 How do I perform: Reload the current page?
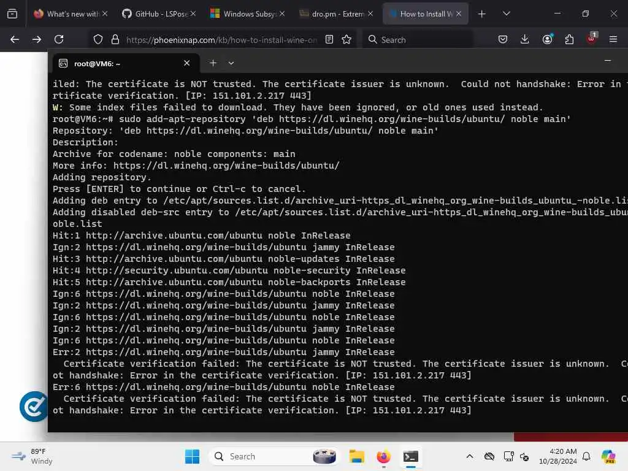59,39
